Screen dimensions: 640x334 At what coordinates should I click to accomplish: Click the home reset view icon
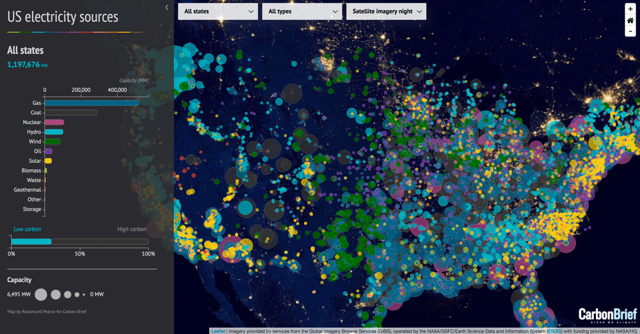(630, 20)
